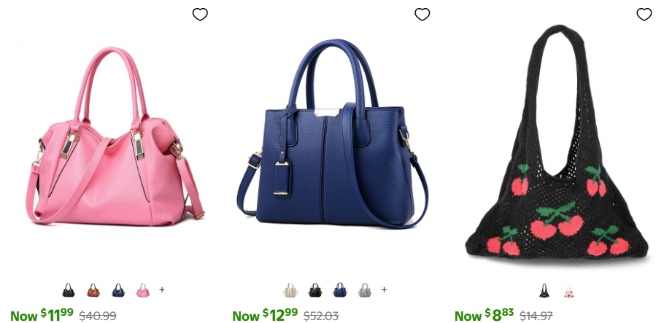Pick navy color variant of first handbag
This screenshot has height=323, width=664.
click(x=118, y=290)
